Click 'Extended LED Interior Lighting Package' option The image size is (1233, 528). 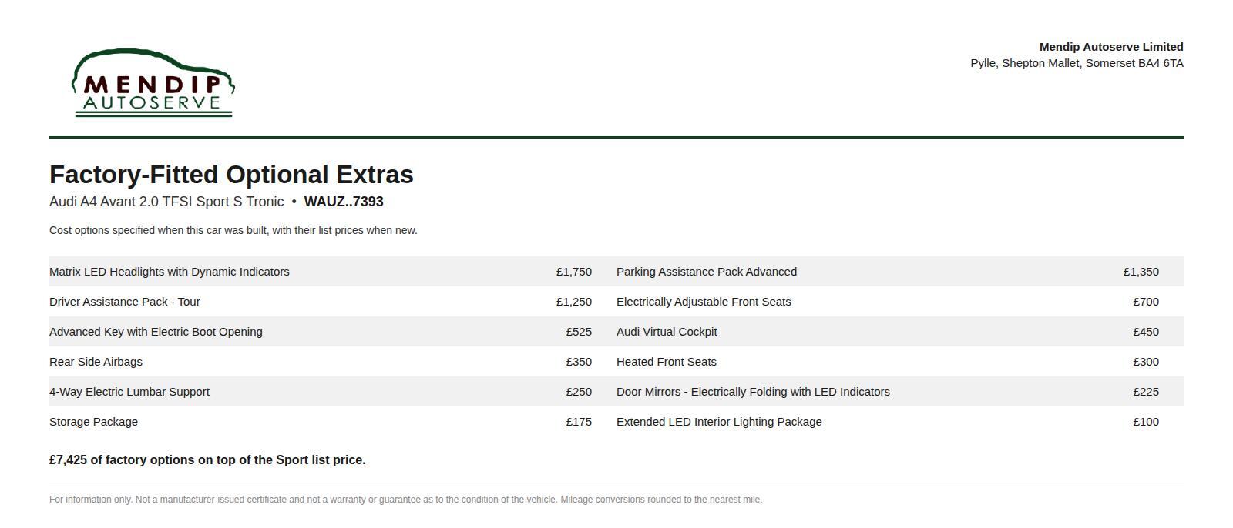(x=719, y=422)
